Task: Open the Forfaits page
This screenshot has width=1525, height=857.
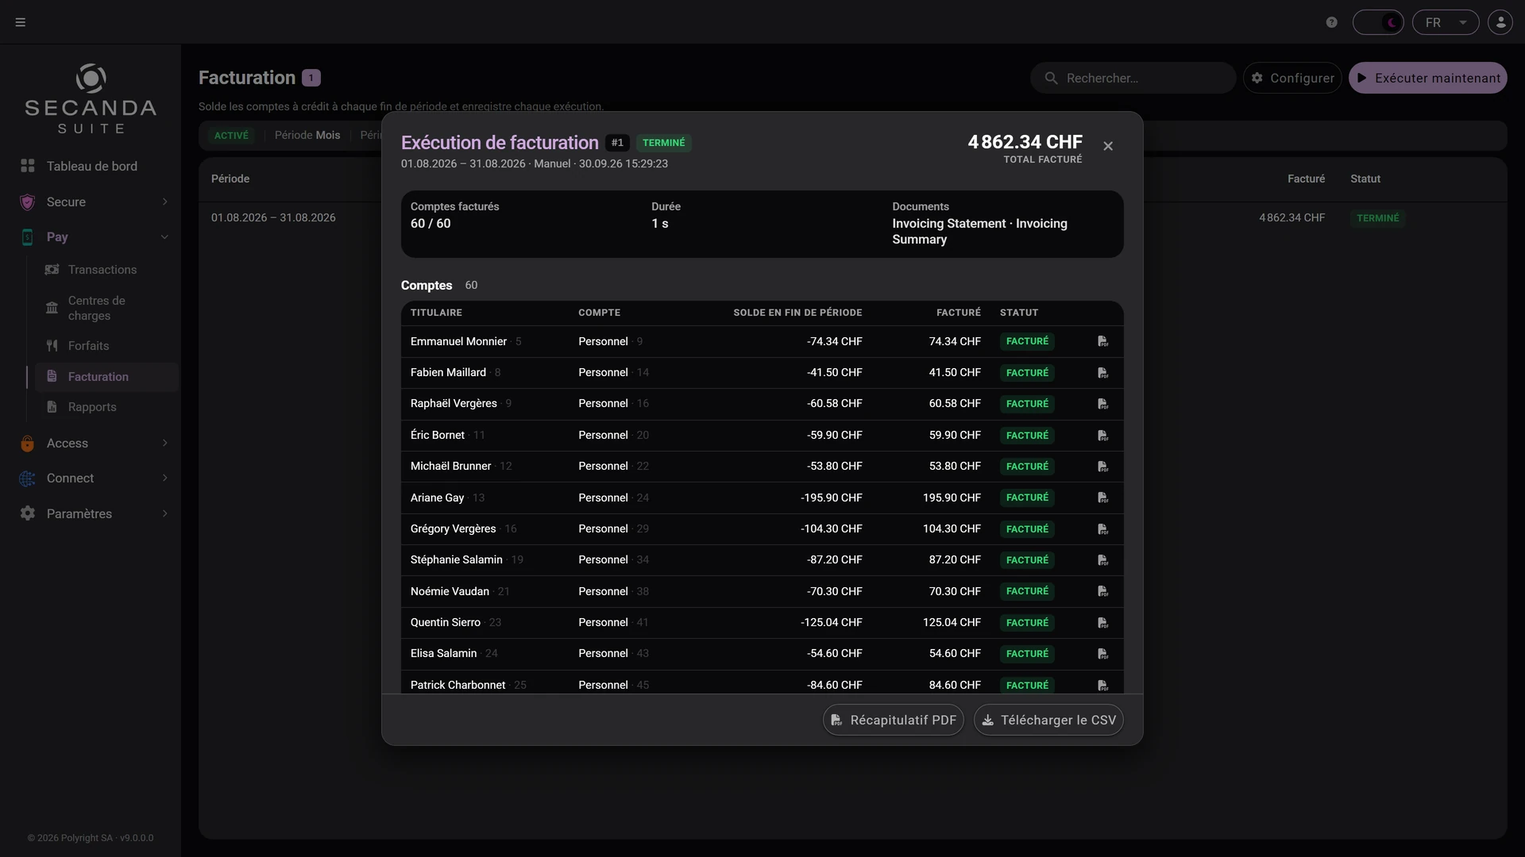Action: 106,346
